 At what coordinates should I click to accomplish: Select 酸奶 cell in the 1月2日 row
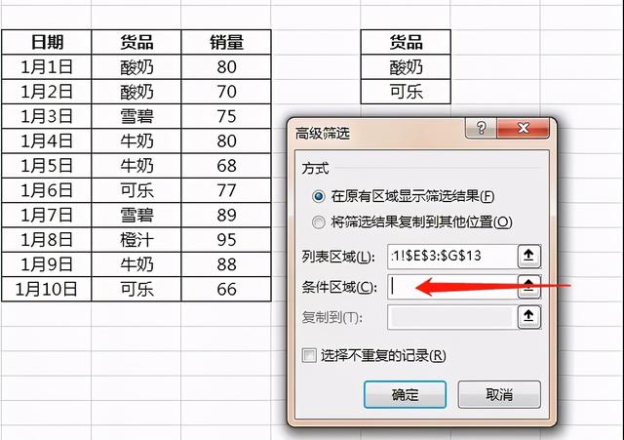tap(136, 92)
